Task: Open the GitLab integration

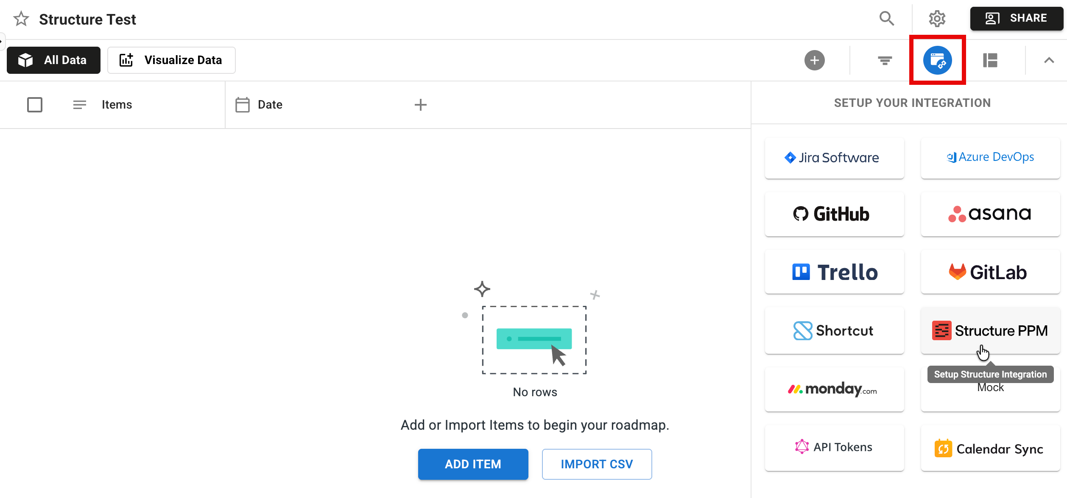Action: tap(990, 271)
